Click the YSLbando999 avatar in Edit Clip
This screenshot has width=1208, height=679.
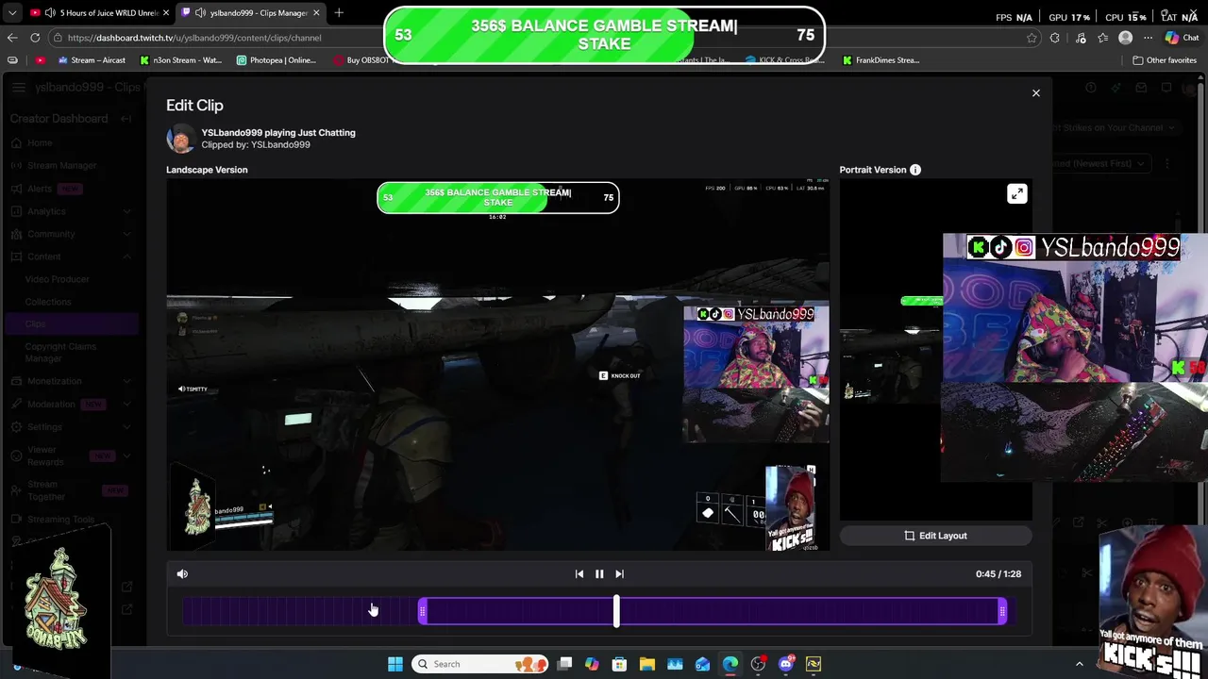[180, 139]
